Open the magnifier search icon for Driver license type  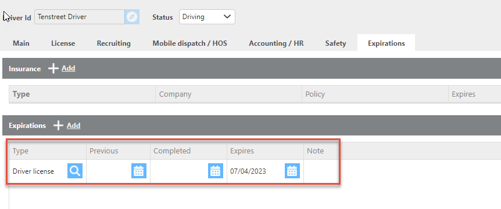[75, 171]
